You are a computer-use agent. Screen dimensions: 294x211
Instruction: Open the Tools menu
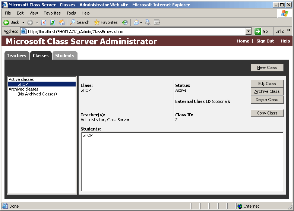pos(71,13)
